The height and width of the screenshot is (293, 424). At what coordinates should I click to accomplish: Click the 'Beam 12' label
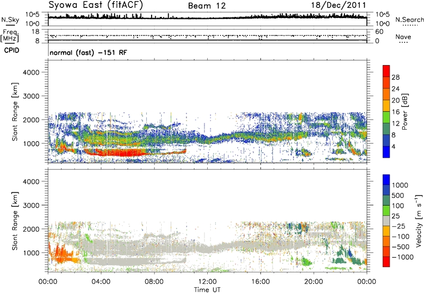click(x=207, y=6)
